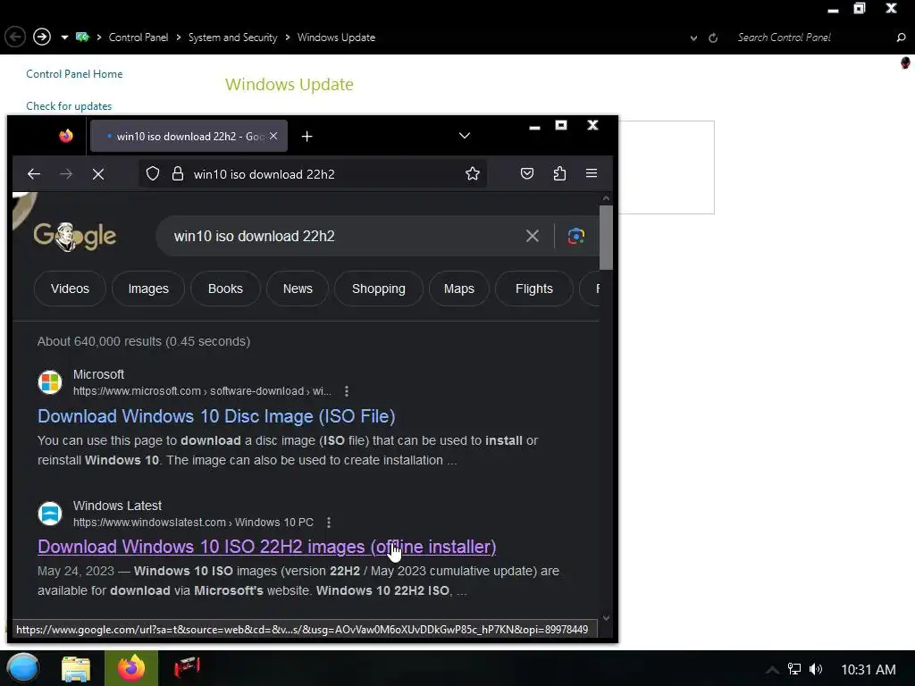Open a new Firefox tab
This screenshot has height=686, width=915.
(307, 136)
